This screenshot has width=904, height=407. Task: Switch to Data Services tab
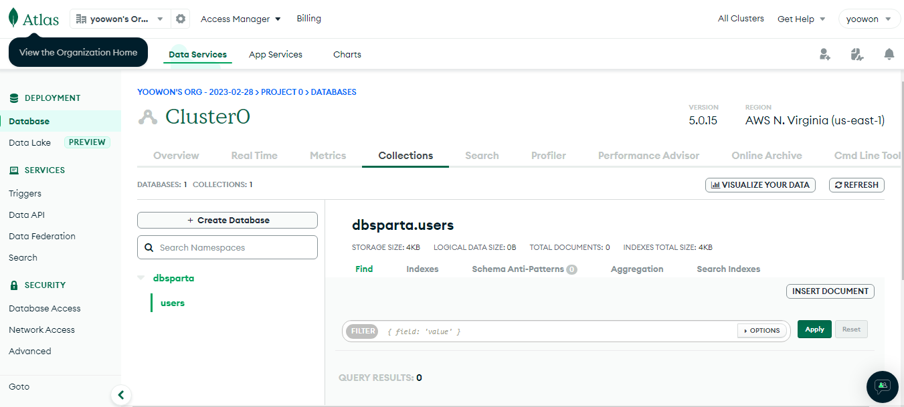(197, 55)
